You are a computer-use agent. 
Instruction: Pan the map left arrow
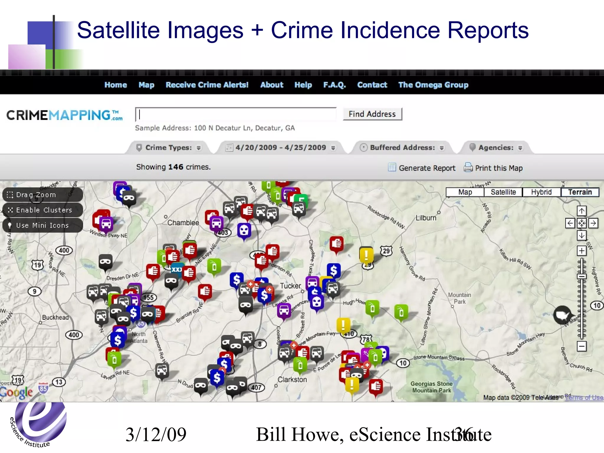[x=570, y=223]
